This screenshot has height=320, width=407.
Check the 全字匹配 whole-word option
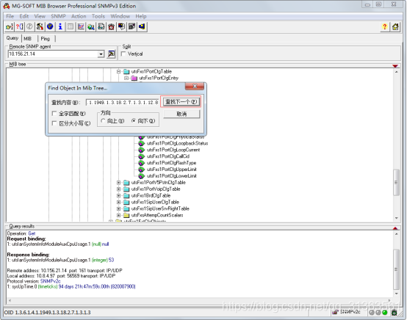click(x=54, y=113)
